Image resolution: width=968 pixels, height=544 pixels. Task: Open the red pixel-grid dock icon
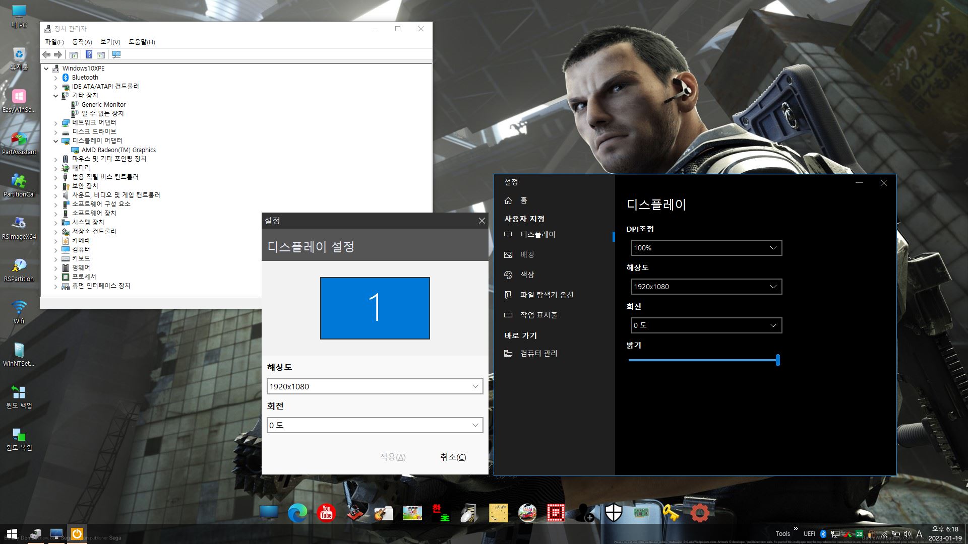(556, 513)
